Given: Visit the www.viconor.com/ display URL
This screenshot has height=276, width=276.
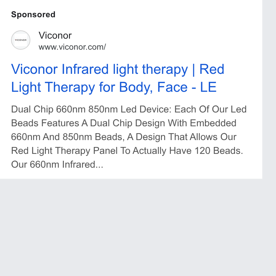Looking at the screenshot, I should (x=72, y=47).
